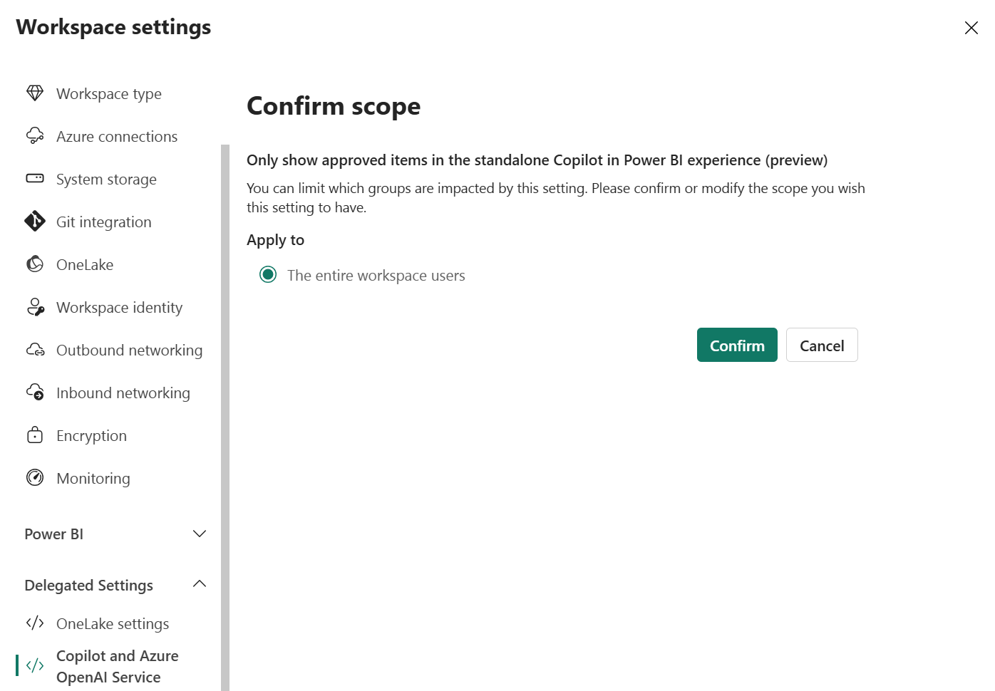Click the System storage drive icon
This screenshot has width=995, height=691.
(x=35, y=178)
